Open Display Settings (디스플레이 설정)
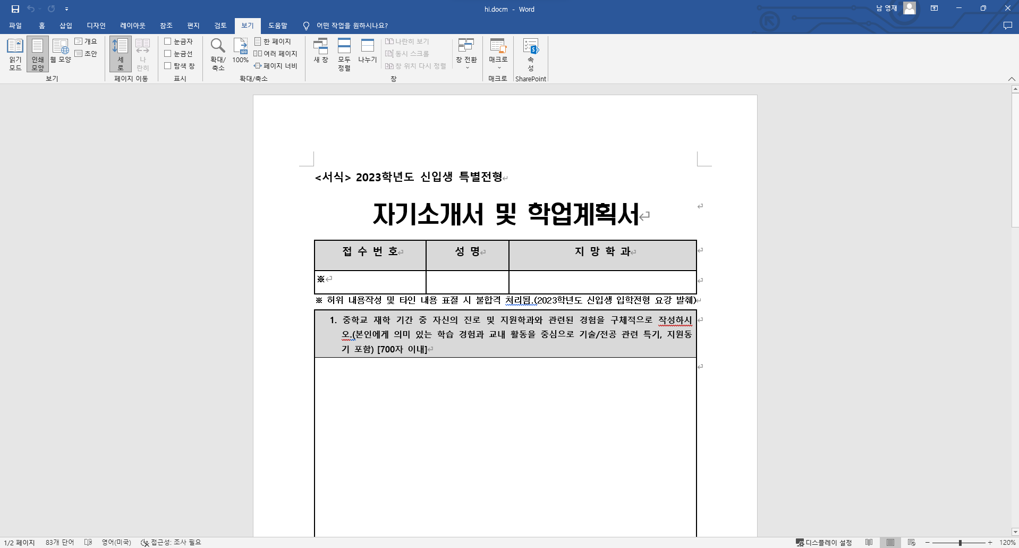This screenshot has width=1019, height=548. point(823,543)
